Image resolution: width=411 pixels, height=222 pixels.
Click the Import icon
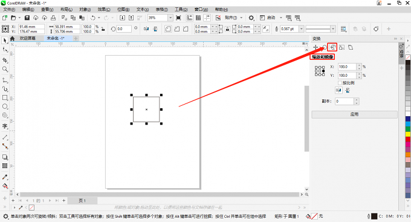click(x=123, y=18)
